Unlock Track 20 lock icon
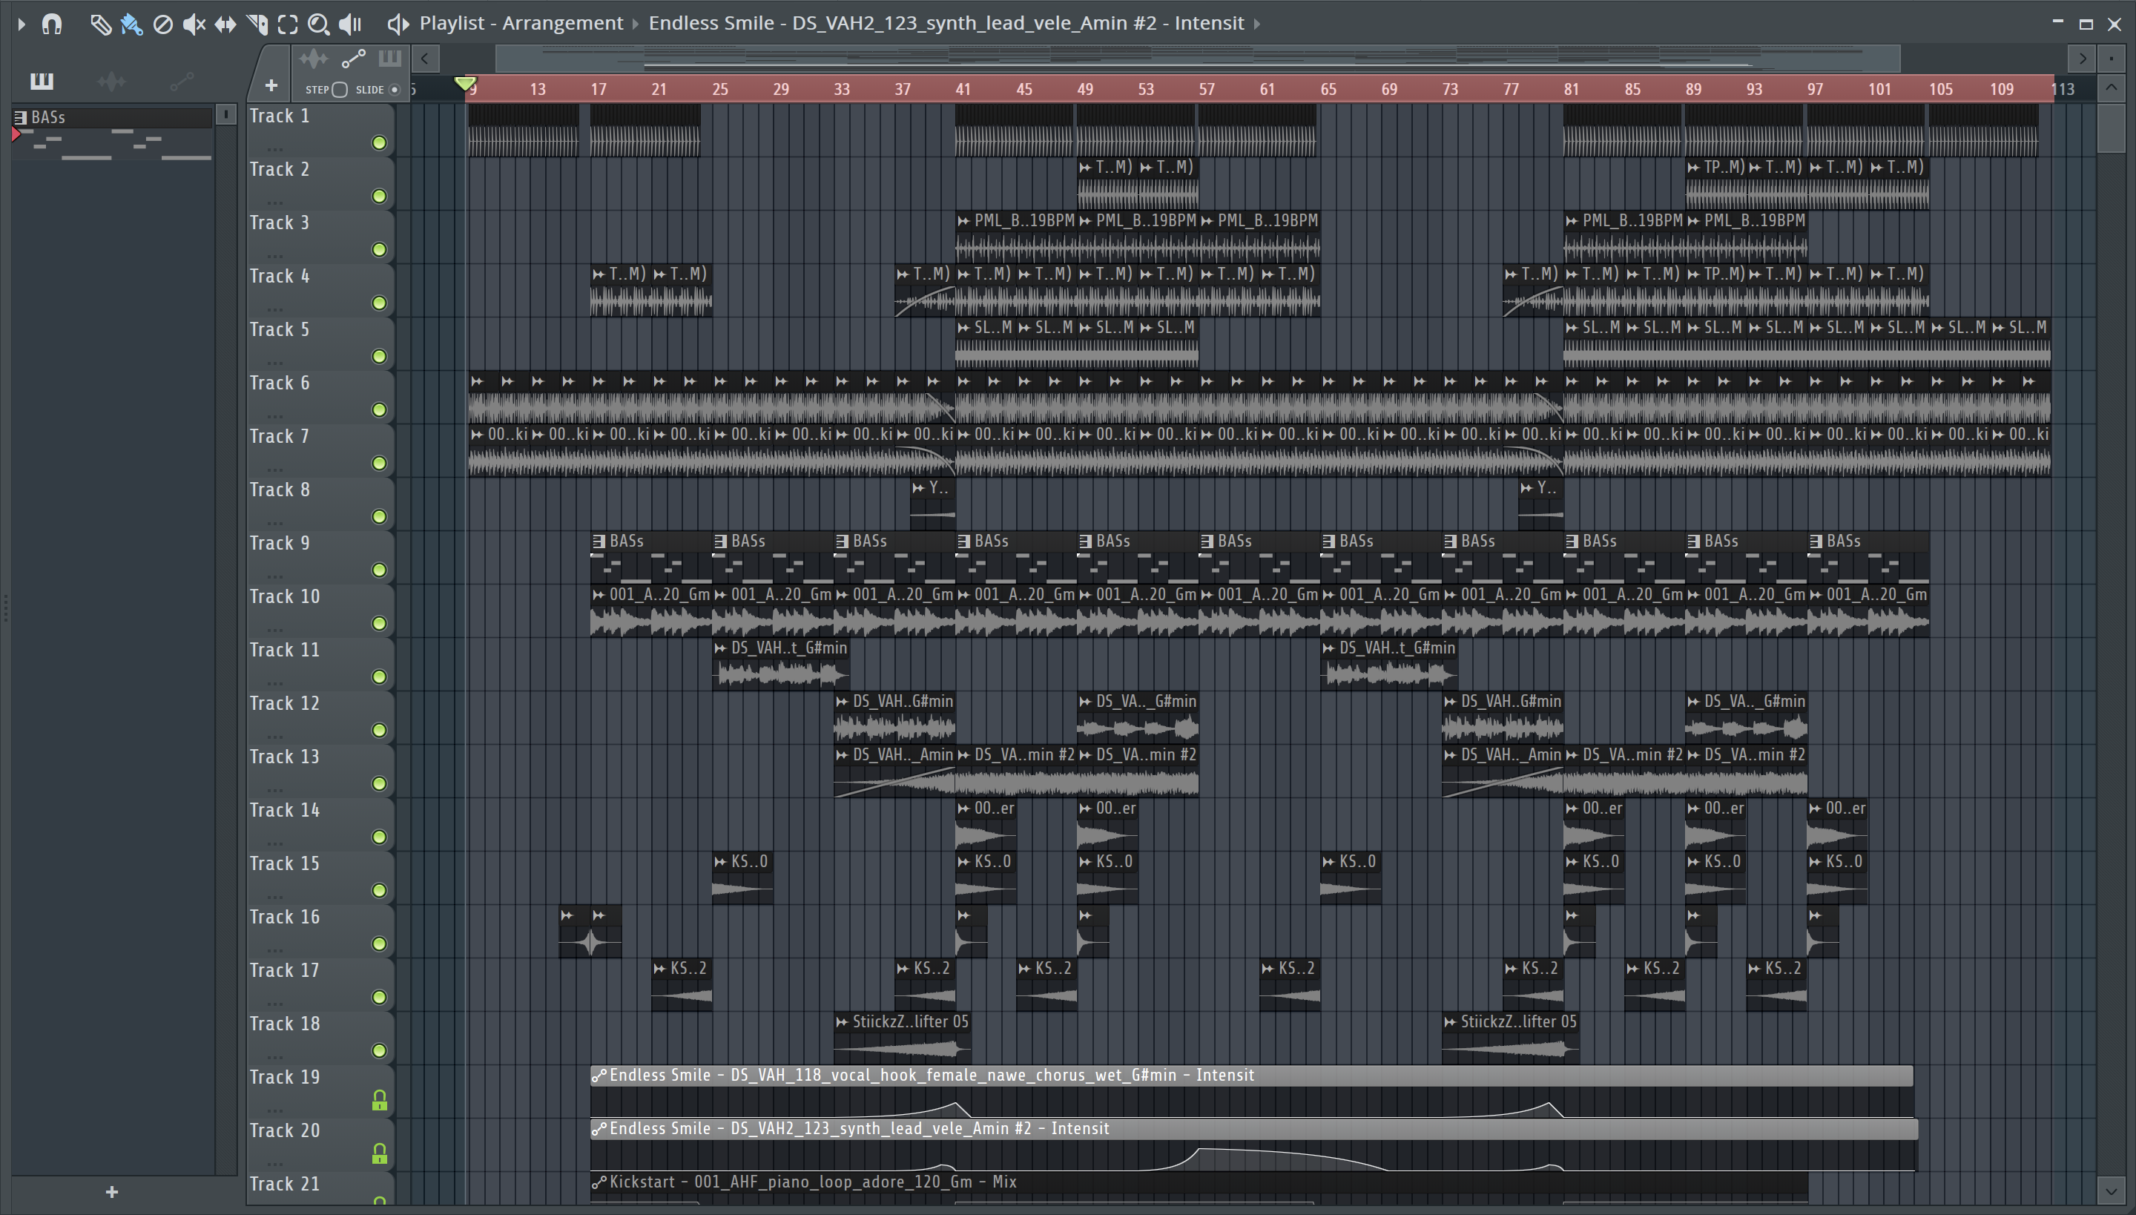 point(380,1155)
